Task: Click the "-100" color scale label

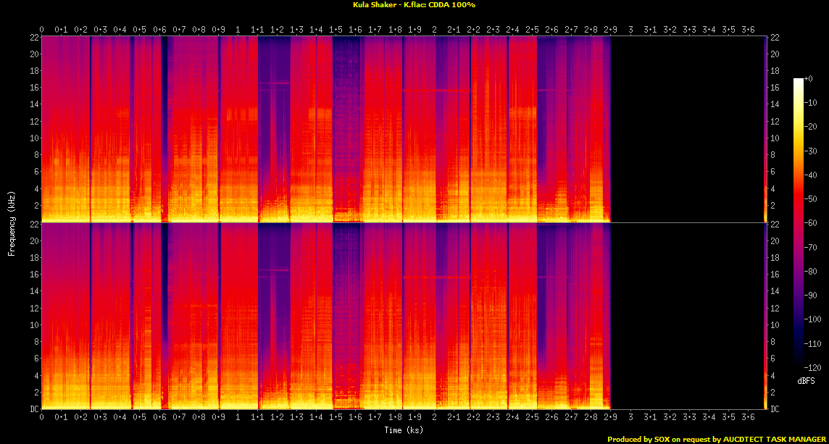Action: [812, 319]
